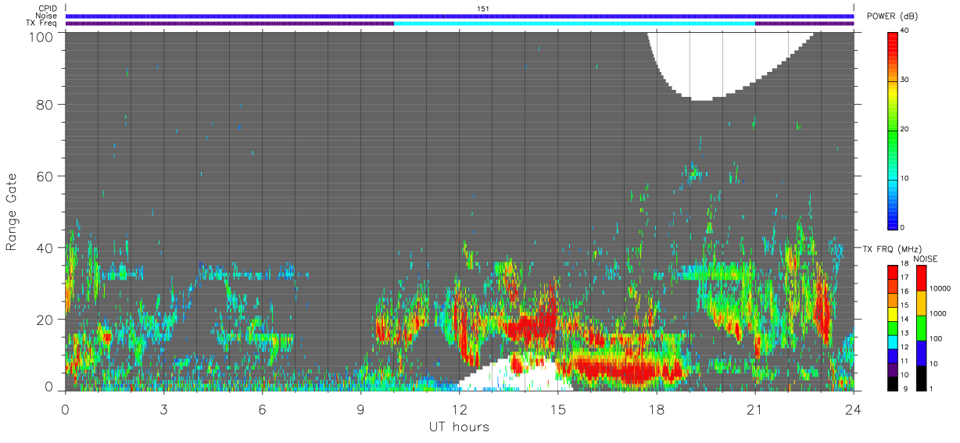This screenshot has height=443, width=960.
Task: Click the noise legend value 10000
Action: point(940,288)
